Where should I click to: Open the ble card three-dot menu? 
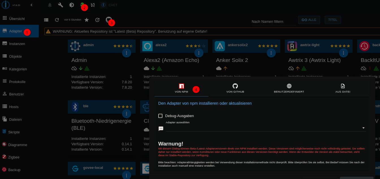click(x=127, y=114)
